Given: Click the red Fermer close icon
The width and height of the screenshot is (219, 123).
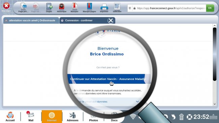Looking at the screenshot, I should coord(6,6).
